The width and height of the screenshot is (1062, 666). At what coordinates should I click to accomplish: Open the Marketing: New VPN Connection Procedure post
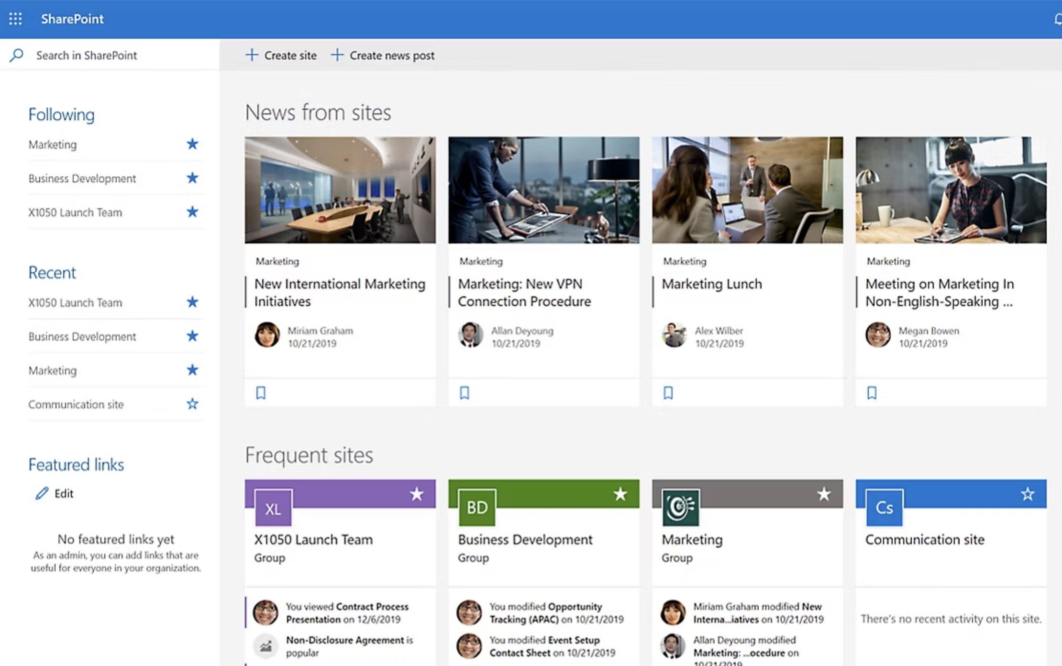click(524, 292)
